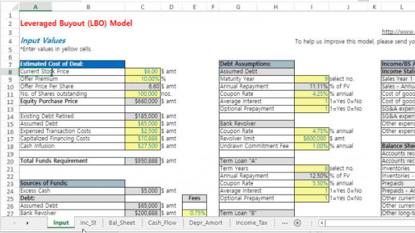The height and width of the screenshot is (233, 415).
Task: Open the http://www hyperlink in row 3
Action: click(x=398, y=32)
